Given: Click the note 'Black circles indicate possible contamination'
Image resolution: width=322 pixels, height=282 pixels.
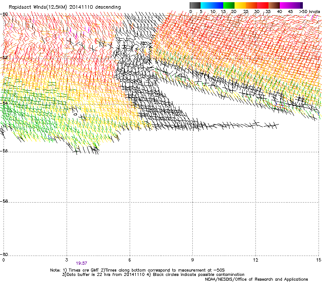Looking at the screenshot, I should click(x=198, y=275).
